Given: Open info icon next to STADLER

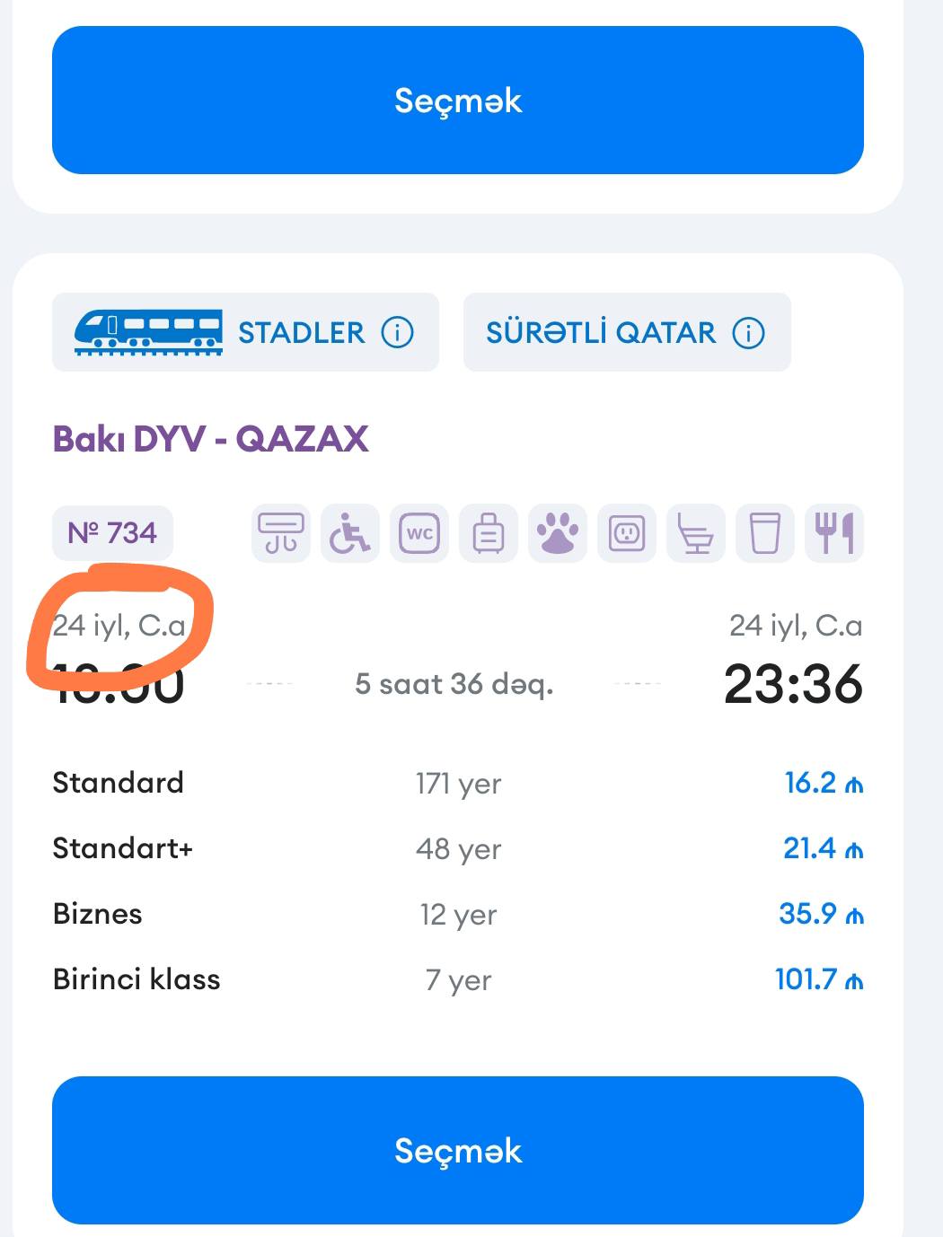Looking at the screenshot, I should pos(398,332).
